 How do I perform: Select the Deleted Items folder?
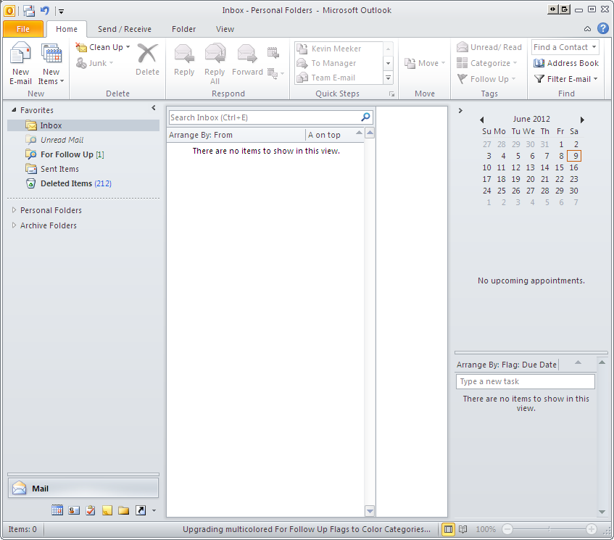pos(66,183)
